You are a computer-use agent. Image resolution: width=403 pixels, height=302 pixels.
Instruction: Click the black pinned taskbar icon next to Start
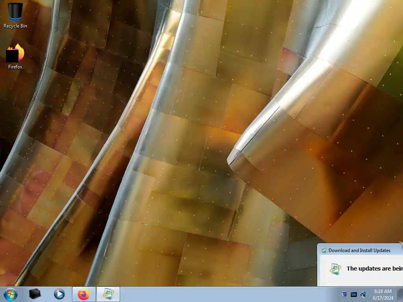(35, 294)
